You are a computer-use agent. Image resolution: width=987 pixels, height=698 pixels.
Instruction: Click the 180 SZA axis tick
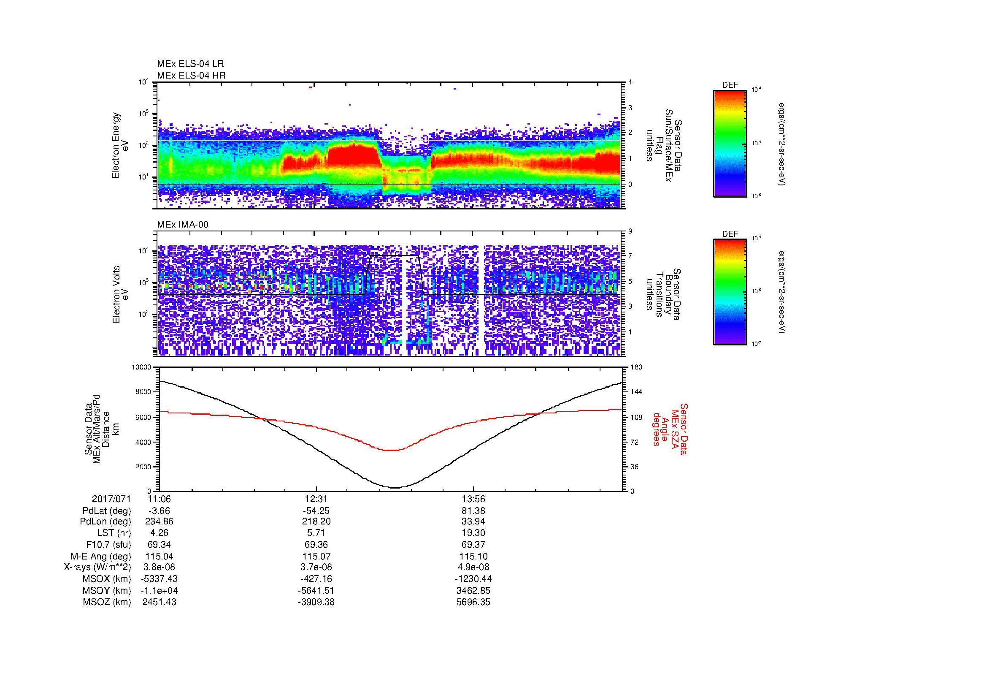tap(637, 367)
